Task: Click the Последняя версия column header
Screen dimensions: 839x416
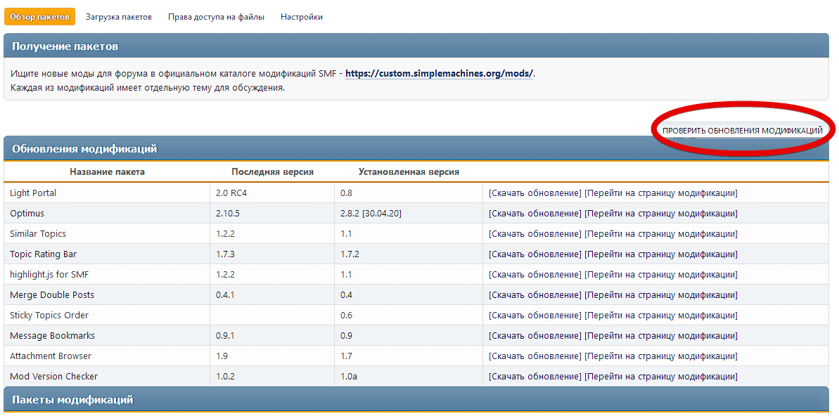Action: (x=272, y=172)
